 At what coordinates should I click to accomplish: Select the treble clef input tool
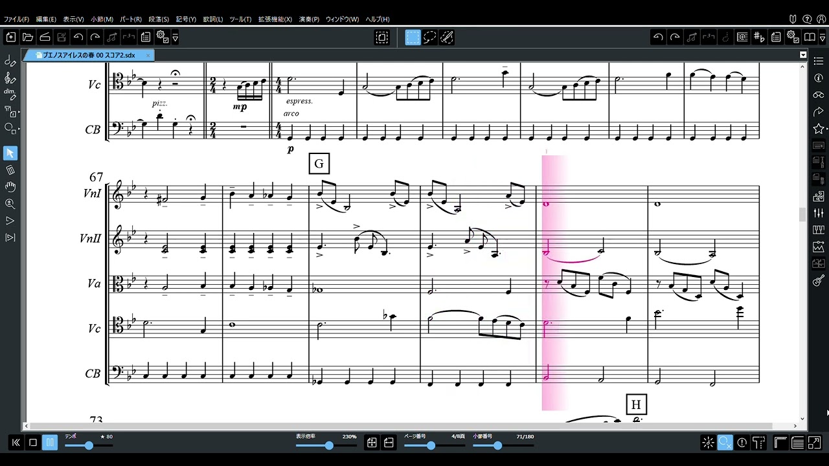point(10,78)
